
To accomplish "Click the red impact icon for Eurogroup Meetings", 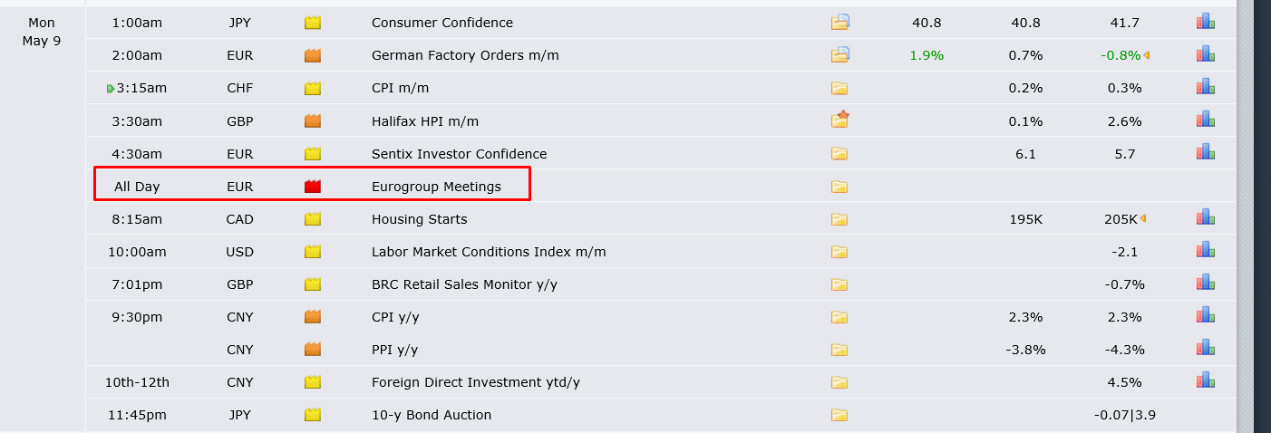I will tap(313, 187).
